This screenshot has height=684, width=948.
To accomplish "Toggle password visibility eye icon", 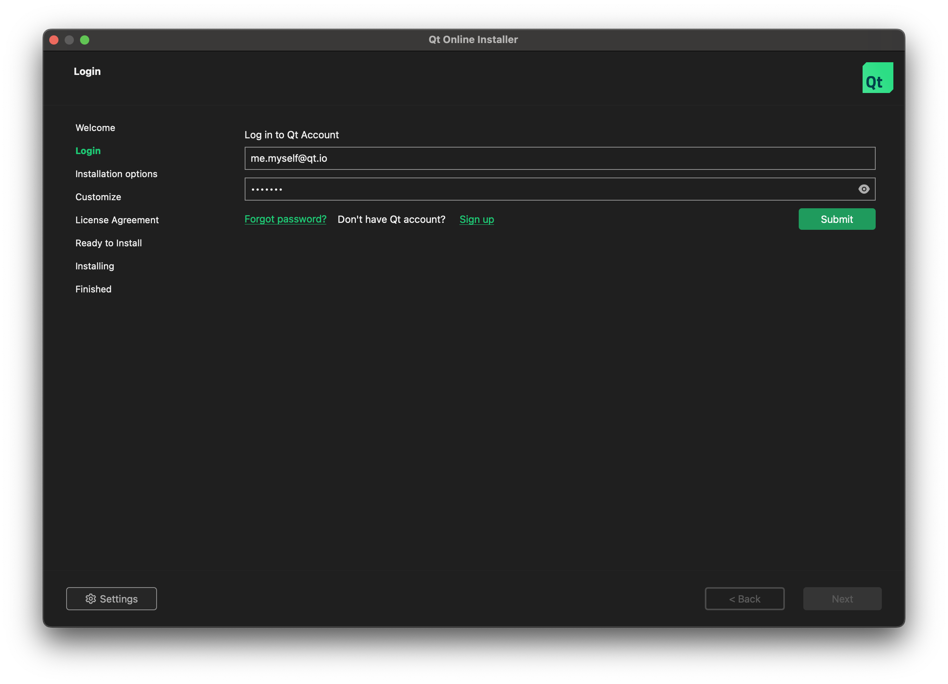I will pyautogui.click(x=864, y=189).
